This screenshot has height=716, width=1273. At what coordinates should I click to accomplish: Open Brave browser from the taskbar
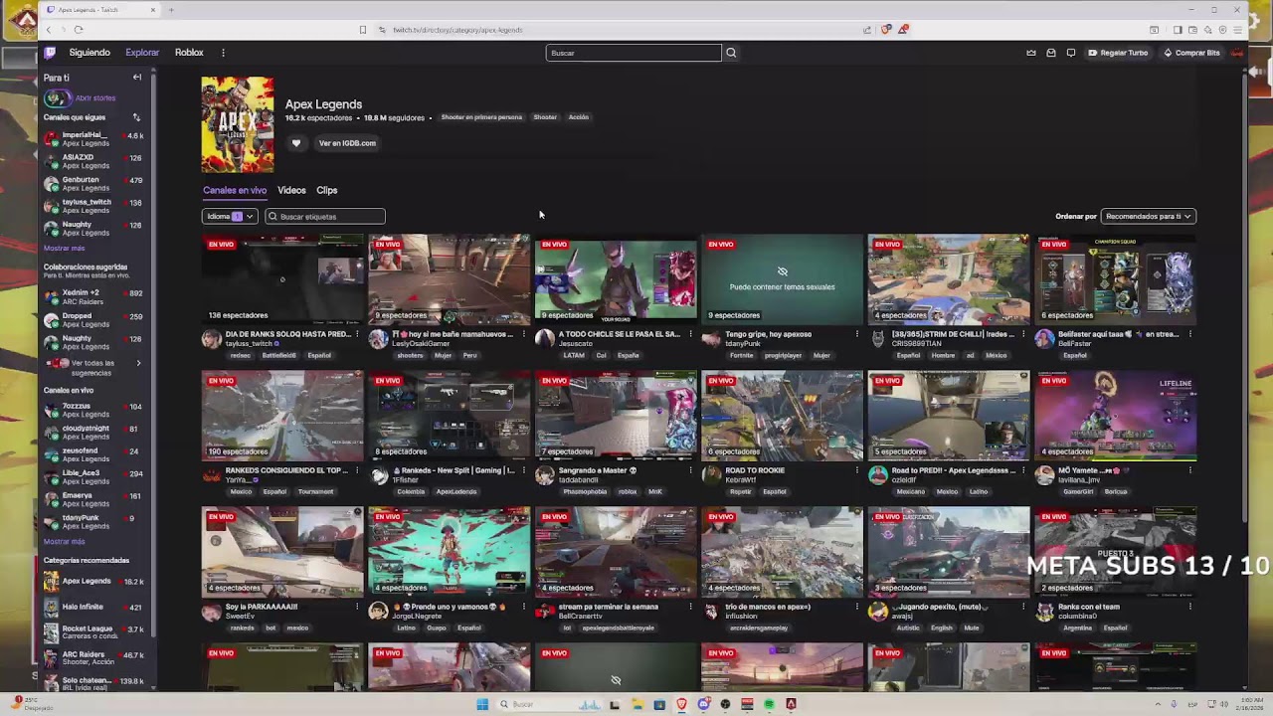click(681, 704)
